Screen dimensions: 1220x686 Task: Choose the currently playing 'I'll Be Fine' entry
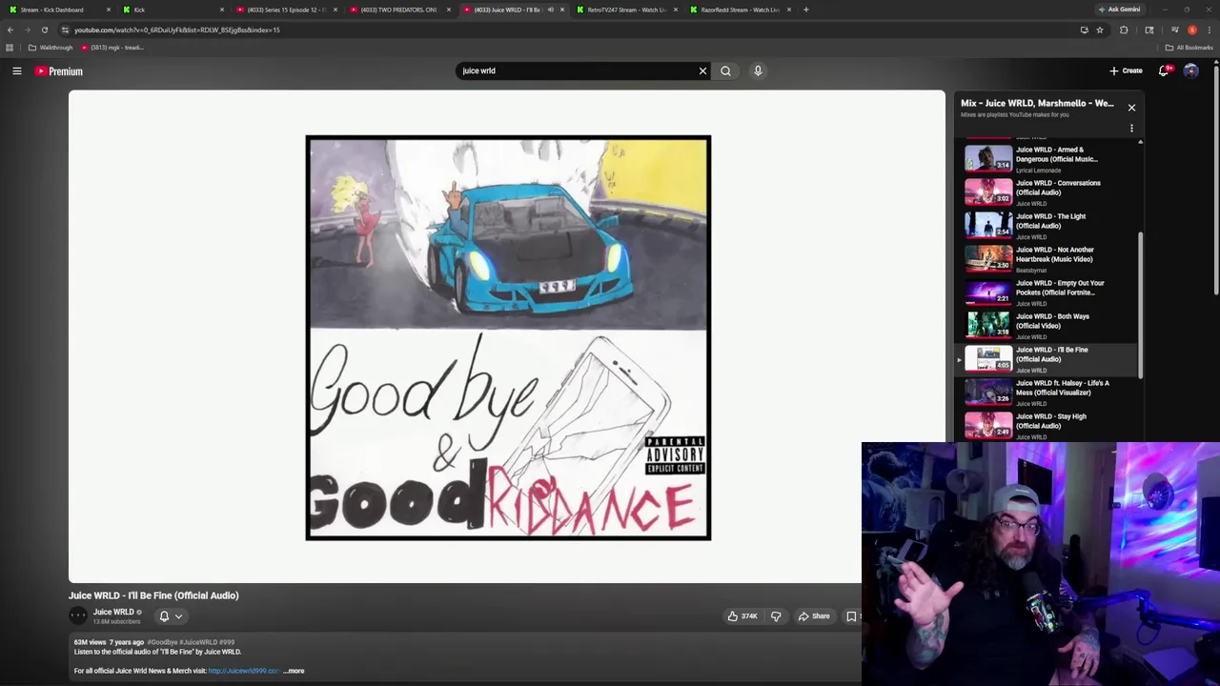coord(1048,358)
